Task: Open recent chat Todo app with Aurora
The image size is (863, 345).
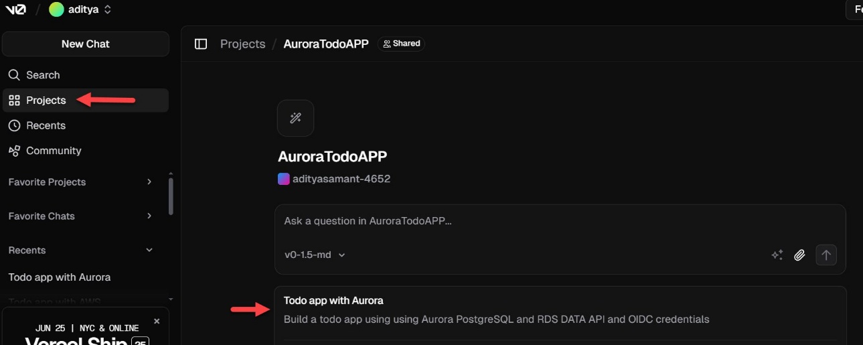Action: pos(60,277)
